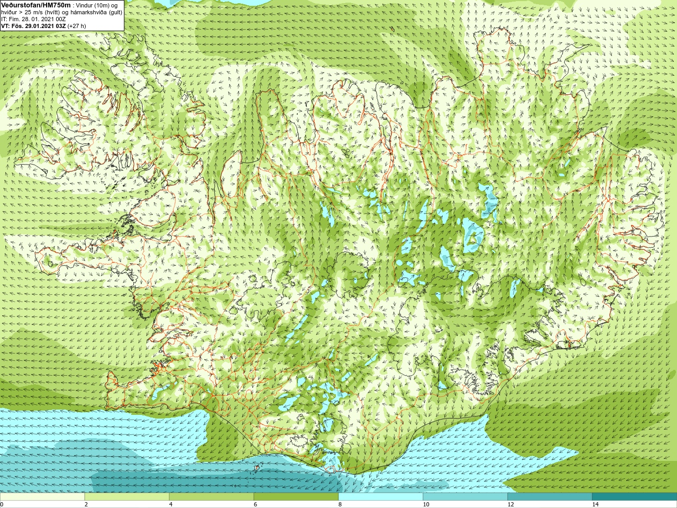The image size is (677, 508).
Task: Click the pale yellow 0–2 legend color band
Action: 42,497
